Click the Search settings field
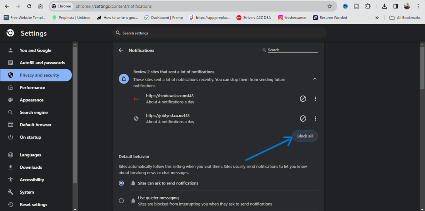 (220, 33)
